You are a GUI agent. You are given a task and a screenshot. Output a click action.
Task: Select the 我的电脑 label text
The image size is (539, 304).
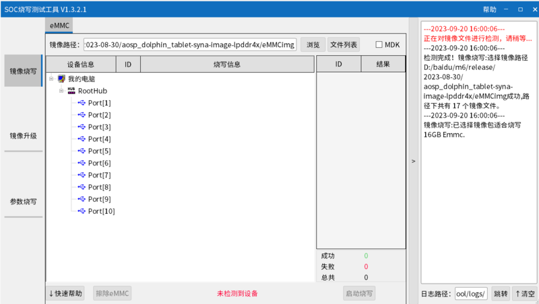pyautogui.click(x=82, y=79)
